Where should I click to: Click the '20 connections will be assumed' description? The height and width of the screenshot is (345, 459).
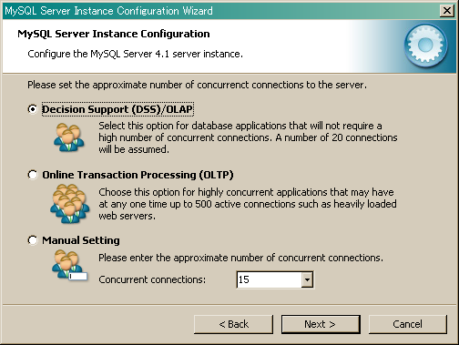point(248,137)
